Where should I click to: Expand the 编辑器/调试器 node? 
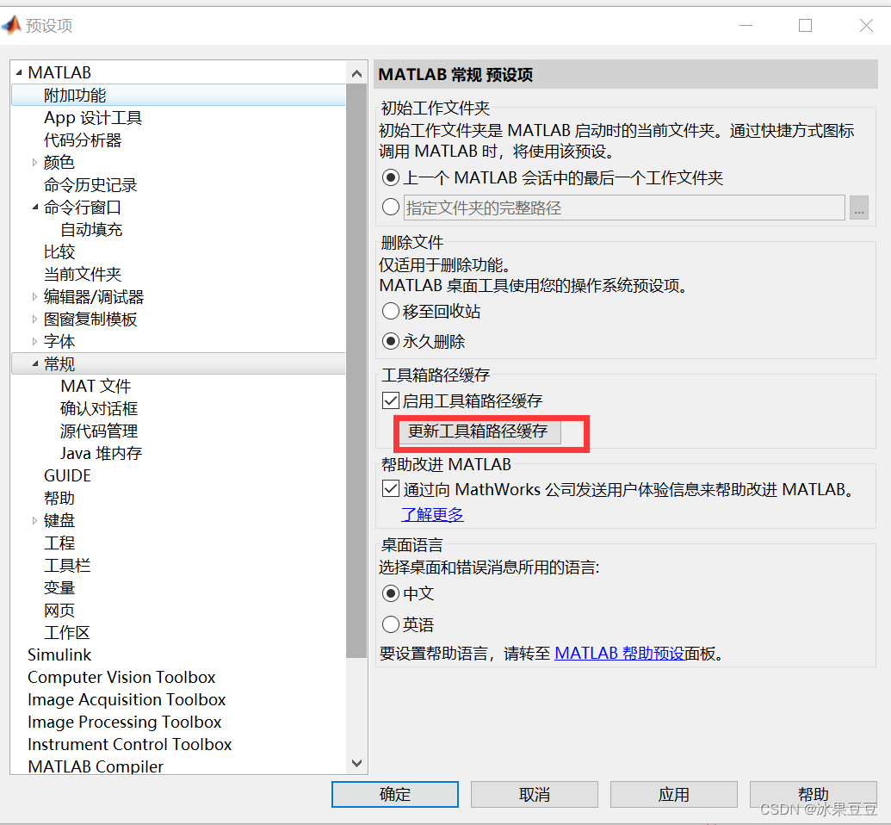pos(34,297)
